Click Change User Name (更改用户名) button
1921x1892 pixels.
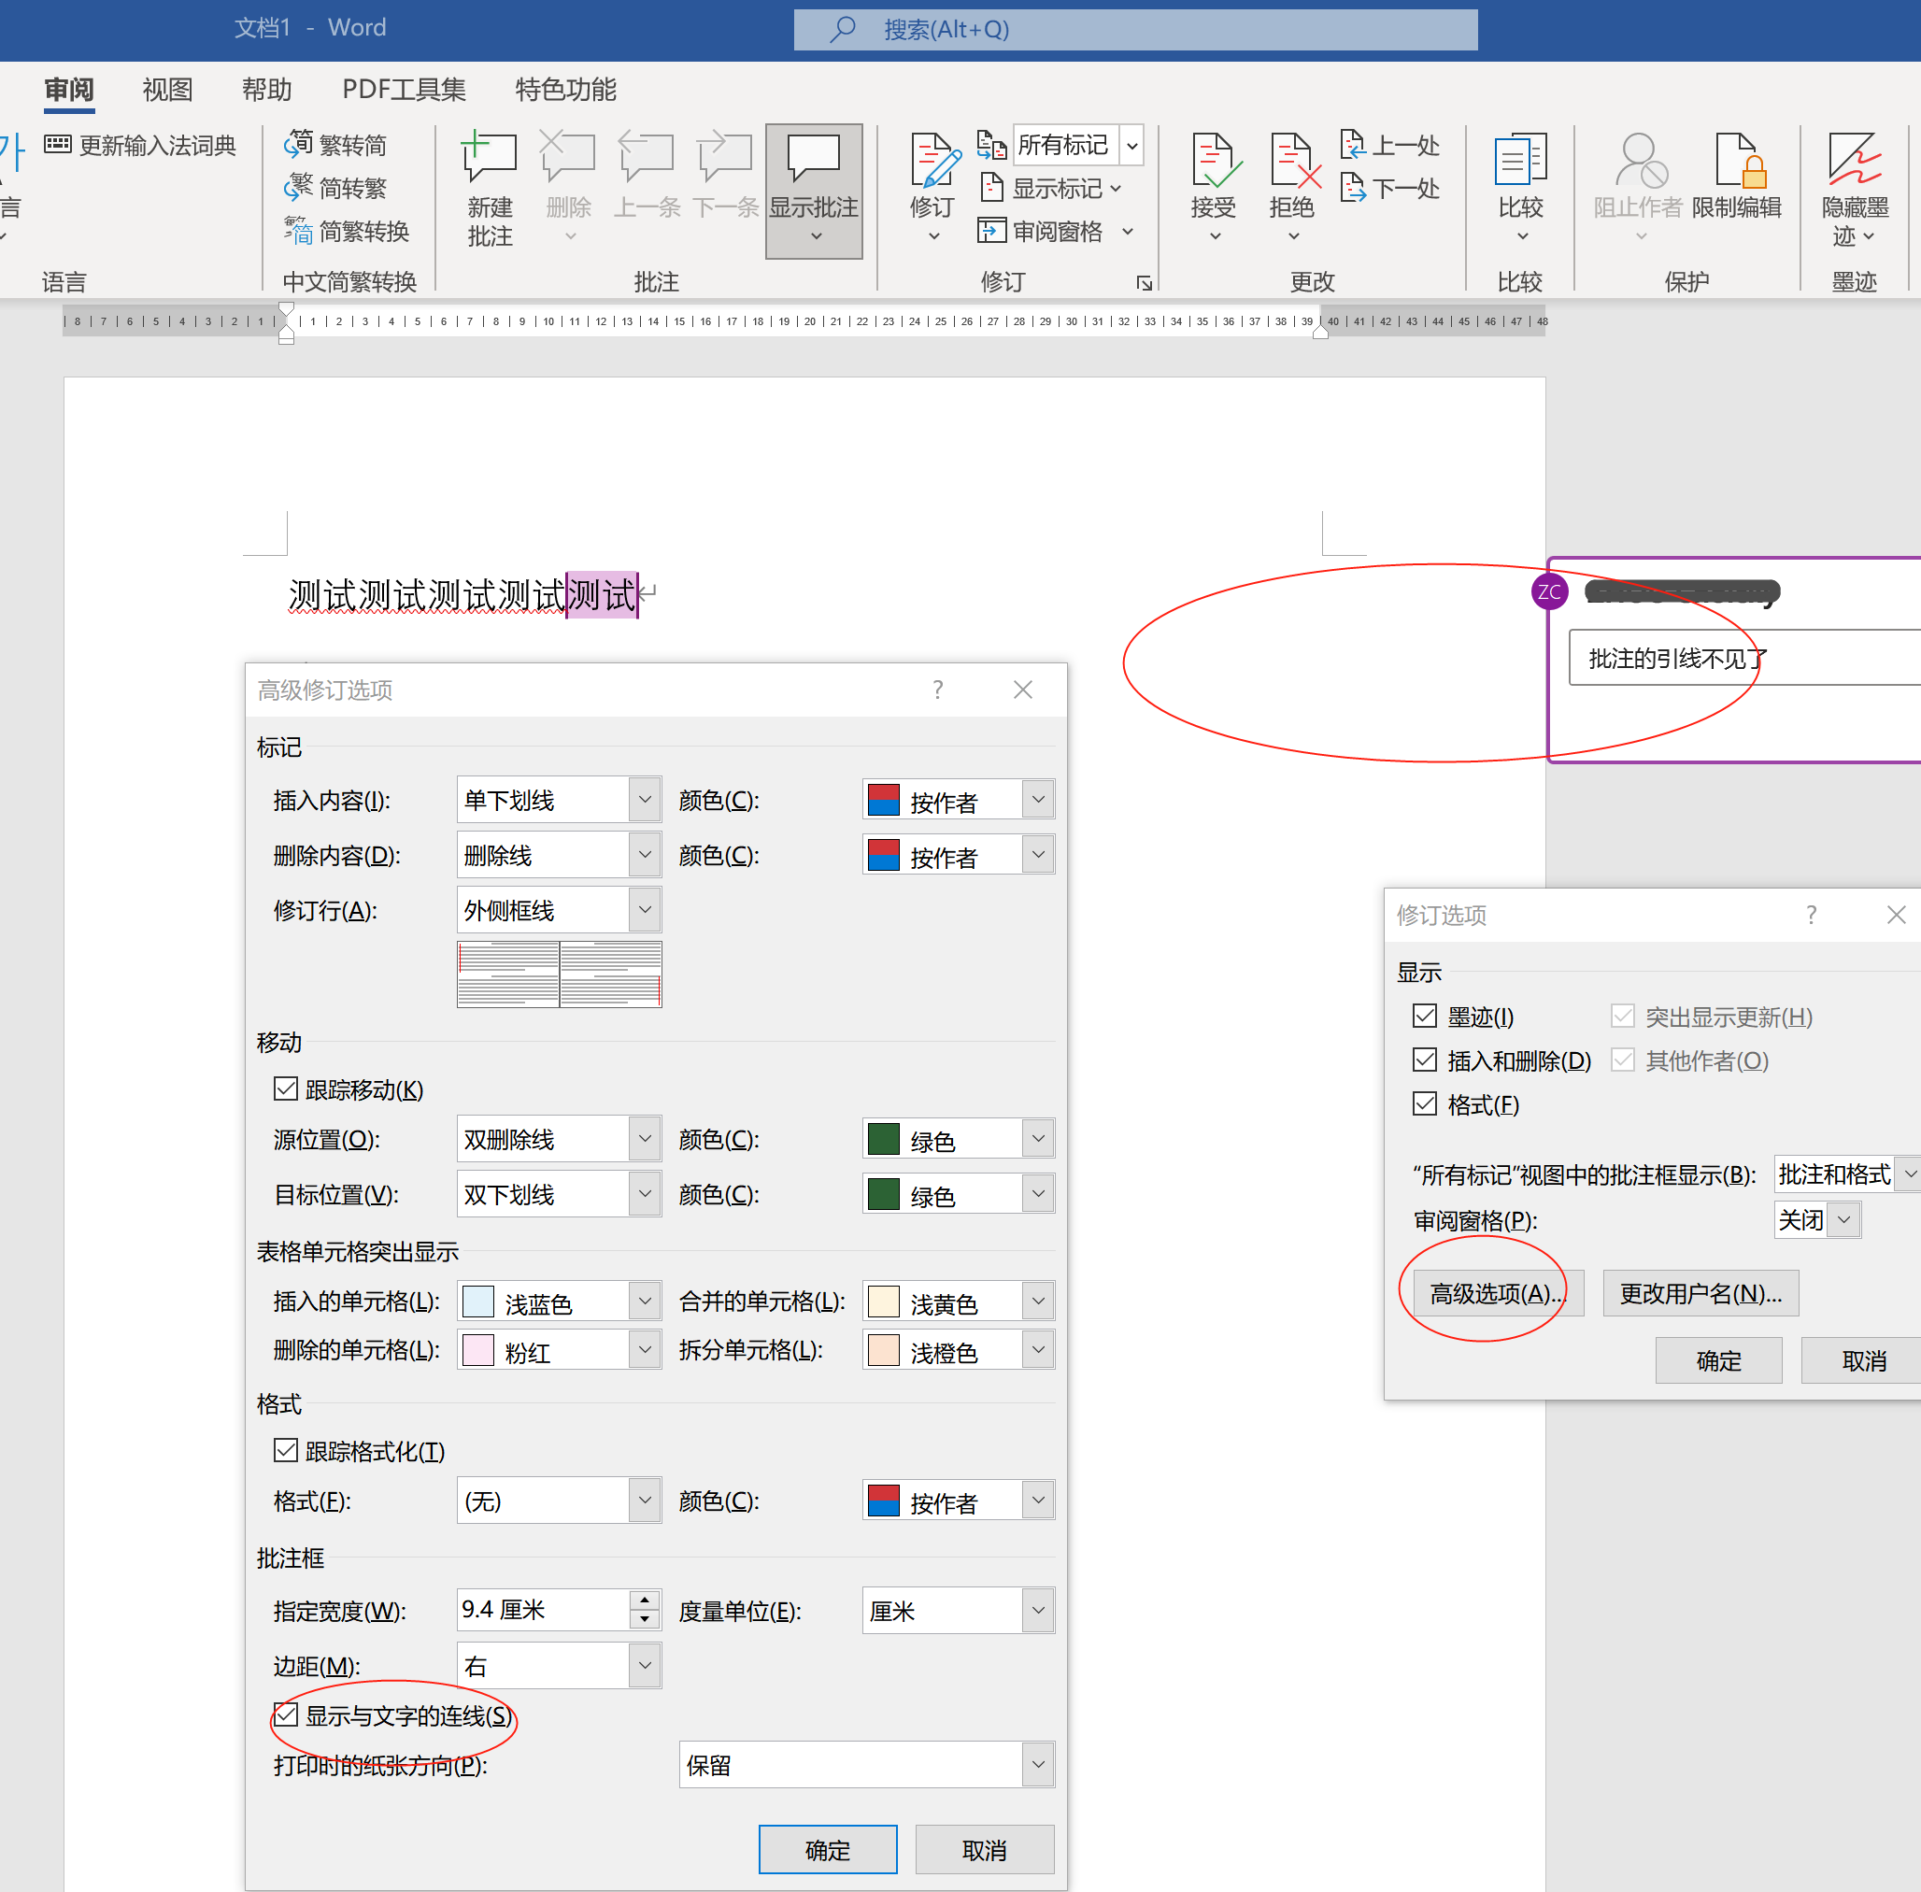coord(1700,1293)
